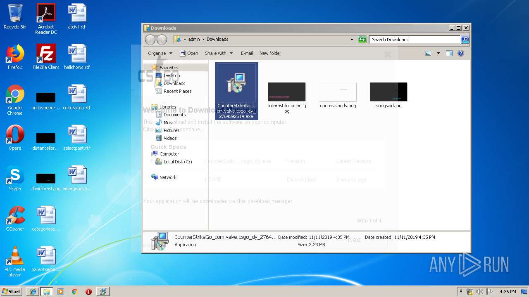The height and width of the screenshot is (297, 529).
Task: Open the Help icon in Explorer toolbar
Action: pyautogui.click(x=461, y=53)
